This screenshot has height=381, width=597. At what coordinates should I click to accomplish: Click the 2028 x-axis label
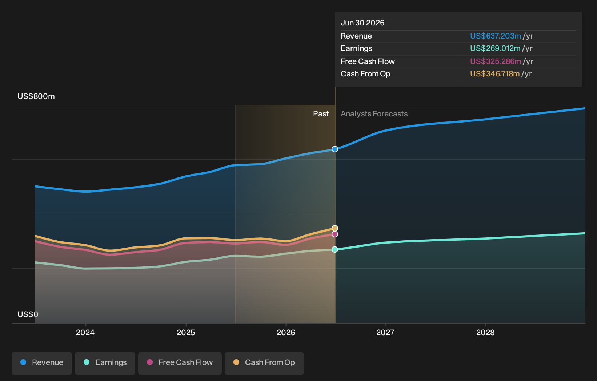pos(485,333)
